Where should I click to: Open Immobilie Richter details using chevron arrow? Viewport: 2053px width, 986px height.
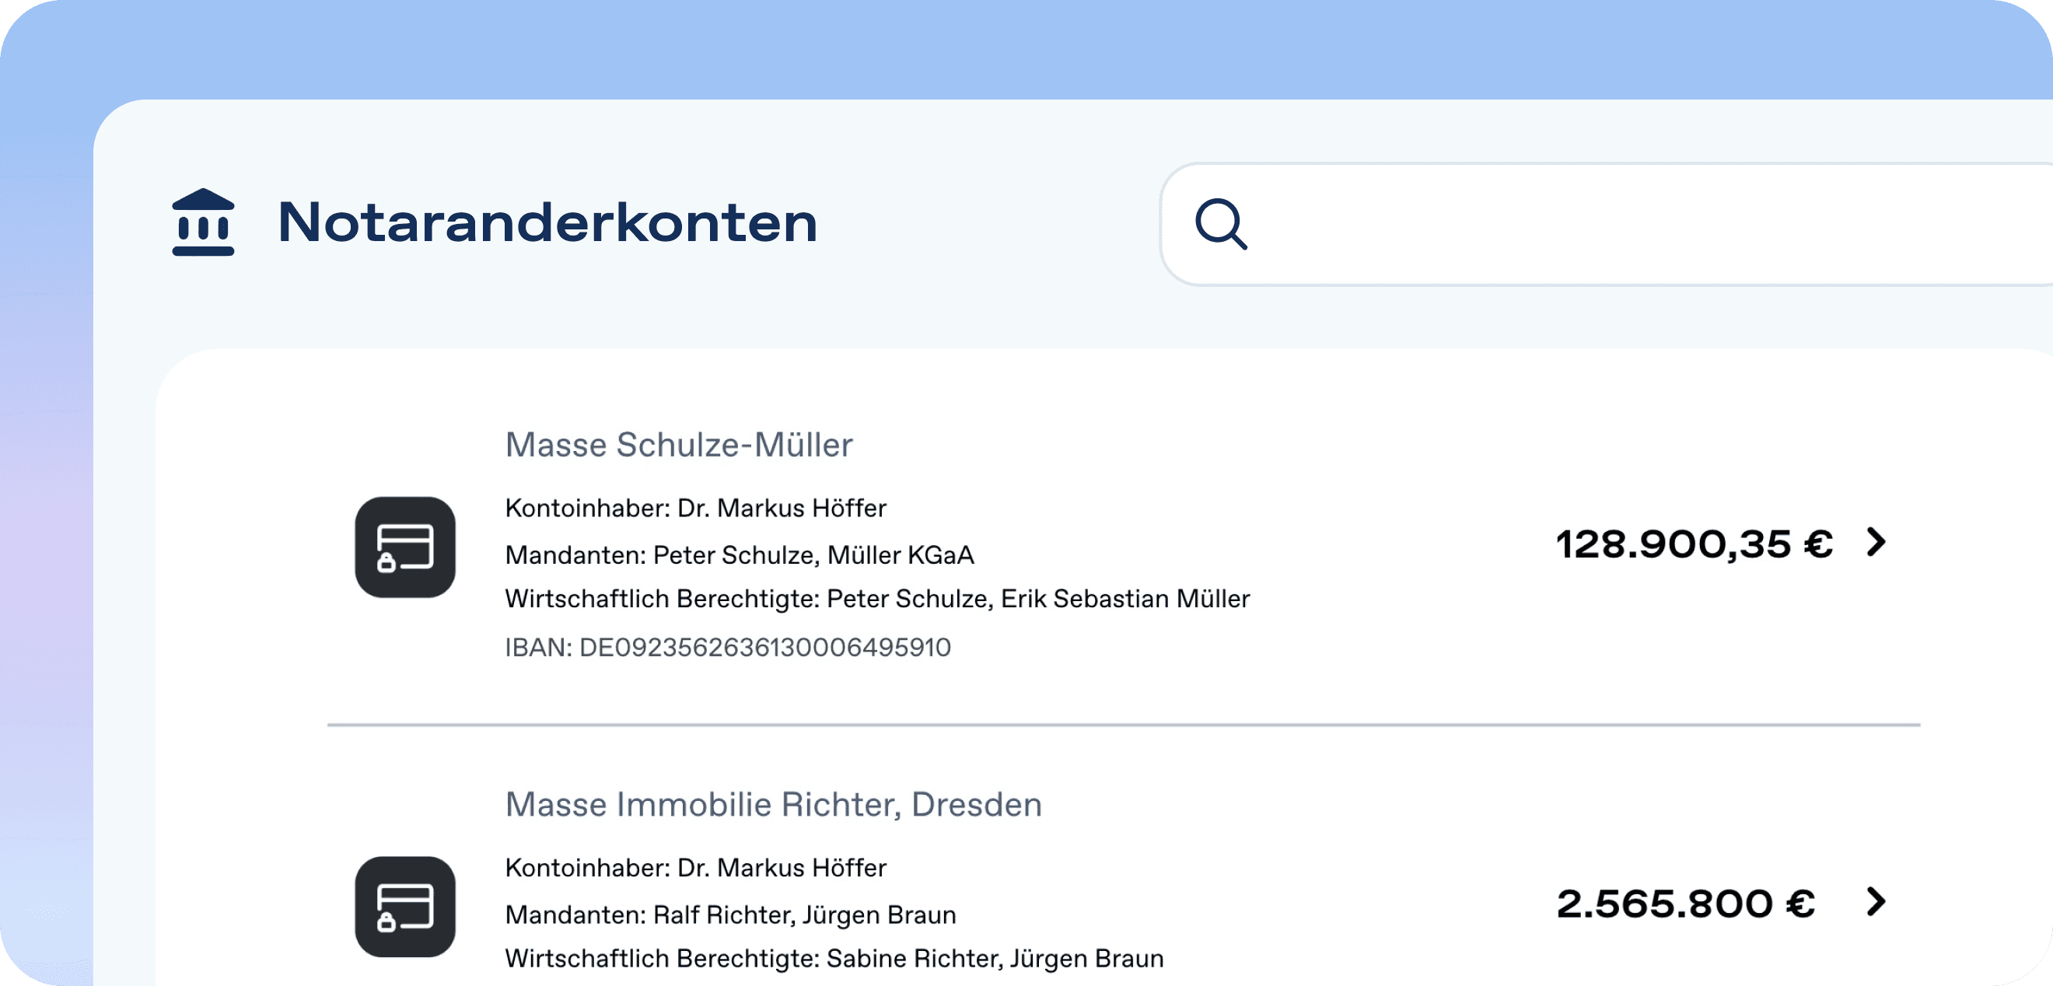point(1876,901)
